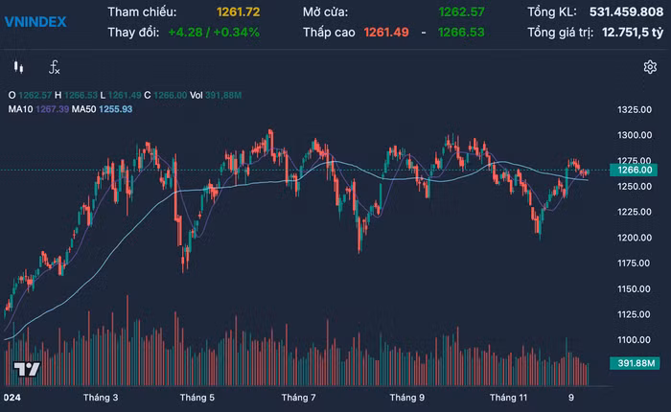
Task: Click the volume label 391.88M on axis
Action: [636, 363]
